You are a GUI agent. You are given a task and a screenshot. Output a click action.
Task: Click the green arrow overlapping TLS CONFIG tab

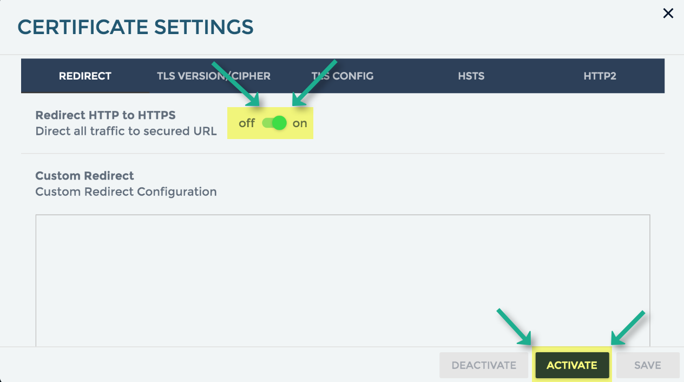tap(315, 82)
